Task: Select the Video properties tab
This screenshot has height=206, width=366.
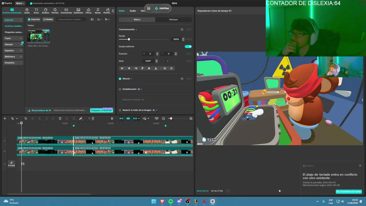Action: point(122,11)
